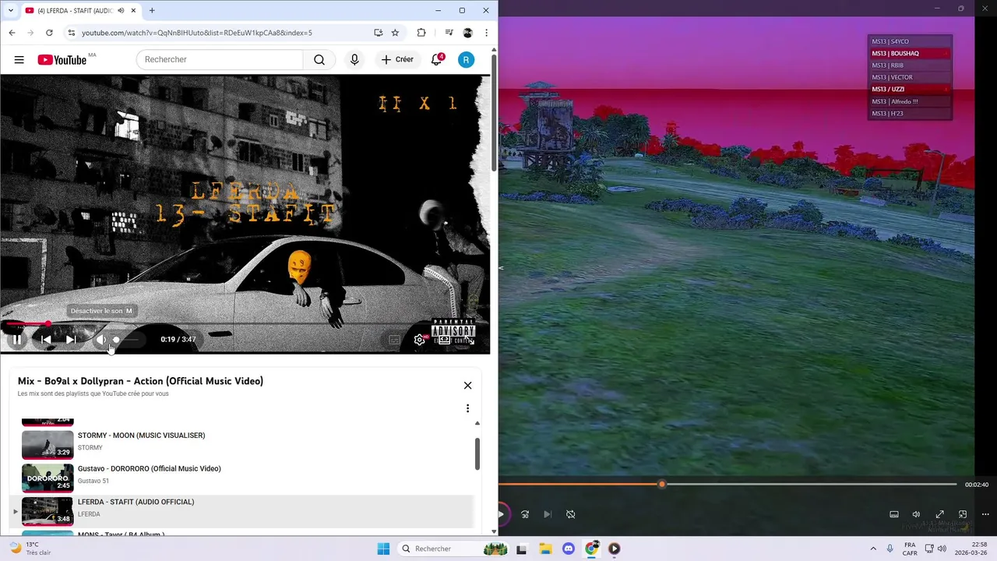Switch YouTube player to theater mode
The width and height of the screenshot is (997, 561).
tap(445, 340)
